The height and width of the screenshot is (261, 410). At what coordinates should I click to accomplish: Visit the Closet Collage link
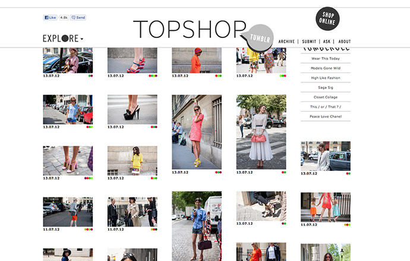[x=326, y=97]
